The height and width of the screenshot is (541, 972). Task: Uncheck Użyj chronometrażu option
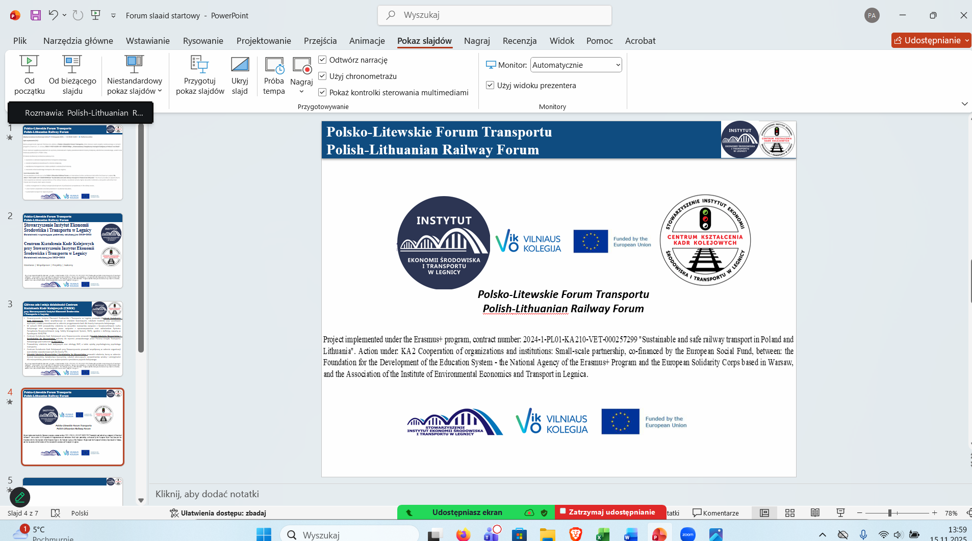pos(322,76)
